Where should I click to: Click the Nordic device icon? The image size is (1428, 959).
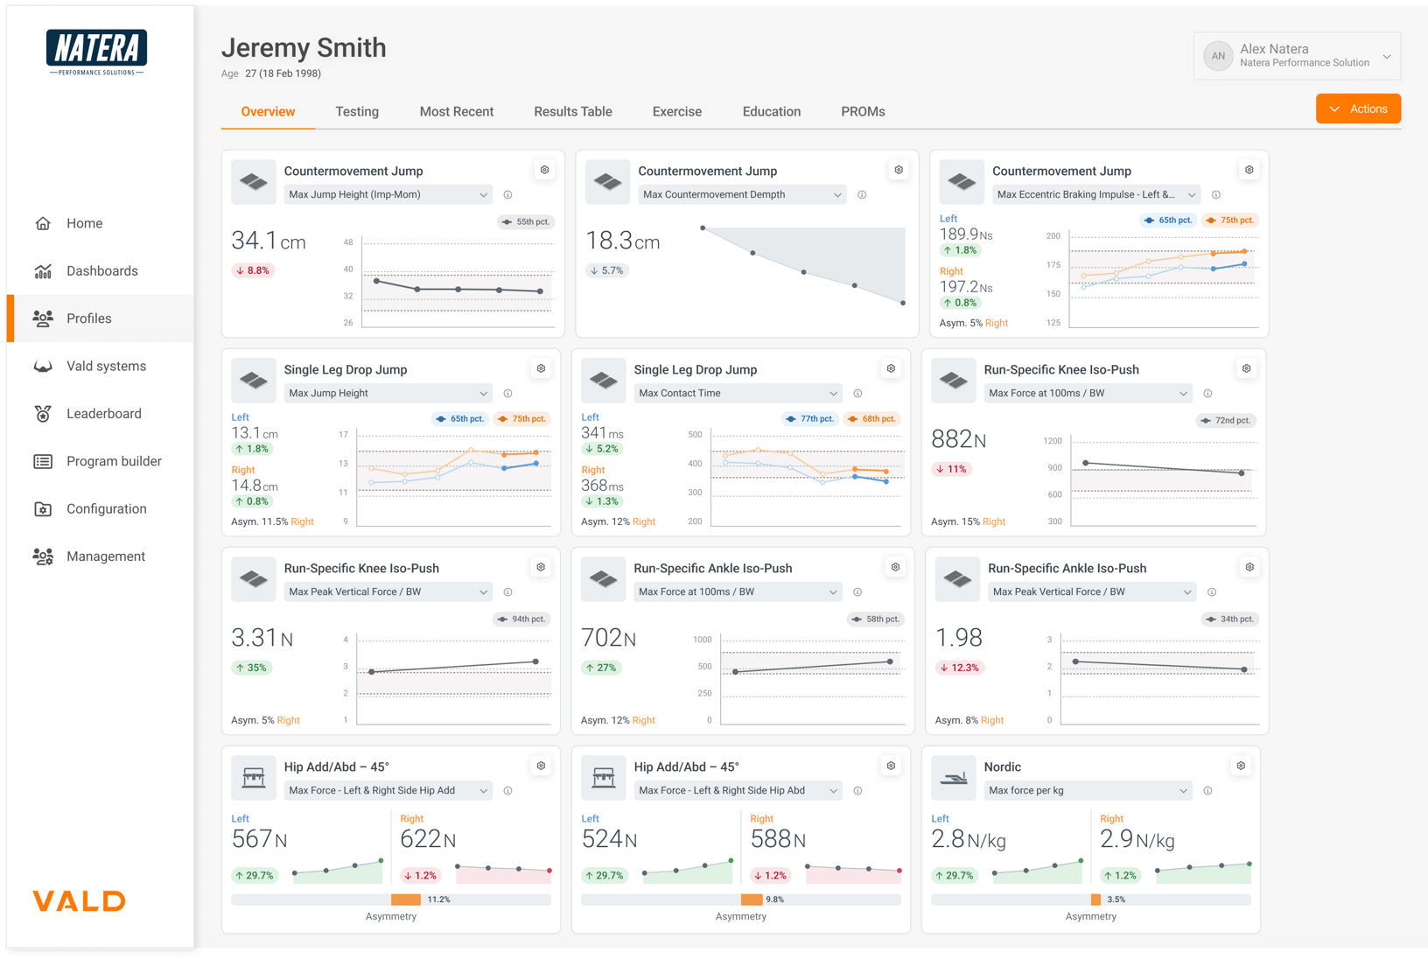pyautogui.click(x=954, y=778)
